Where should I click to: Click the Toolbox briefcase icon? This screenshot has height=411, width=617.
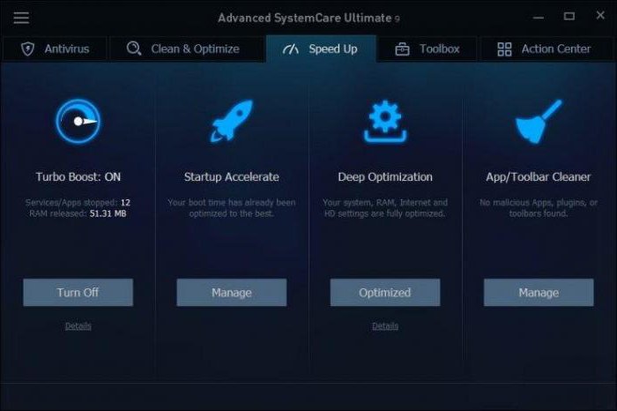point(402,49)
